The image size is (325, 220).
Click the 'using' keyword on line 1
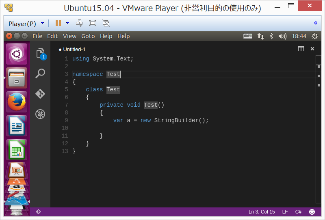coord(80,58)
